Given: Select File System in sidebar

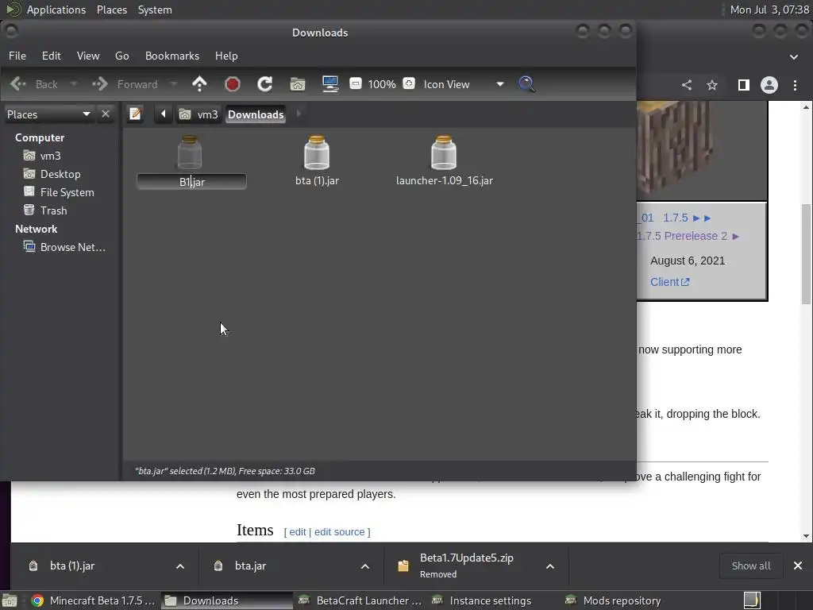Looking at the screenshot, I should coord(59,192).
